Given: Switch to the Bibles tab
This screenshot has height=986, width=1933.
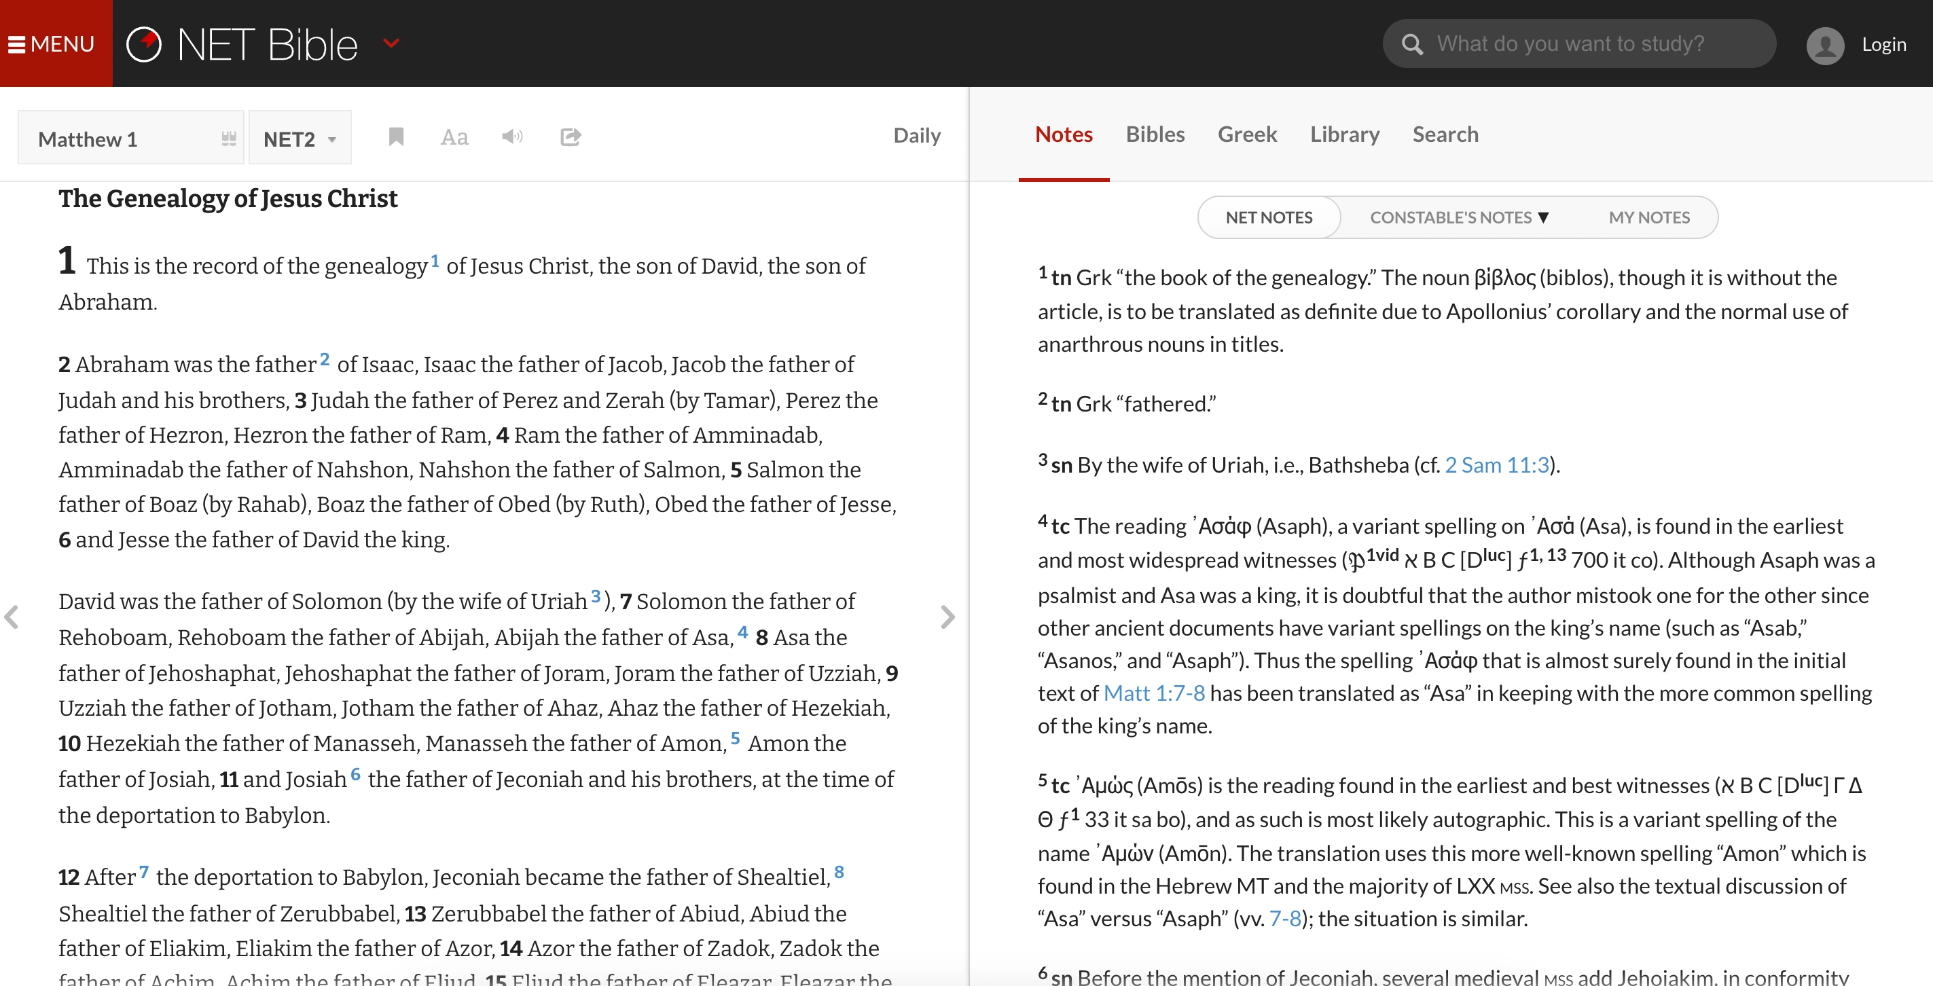Looking at the screenshot, I should pos(1155,134).
